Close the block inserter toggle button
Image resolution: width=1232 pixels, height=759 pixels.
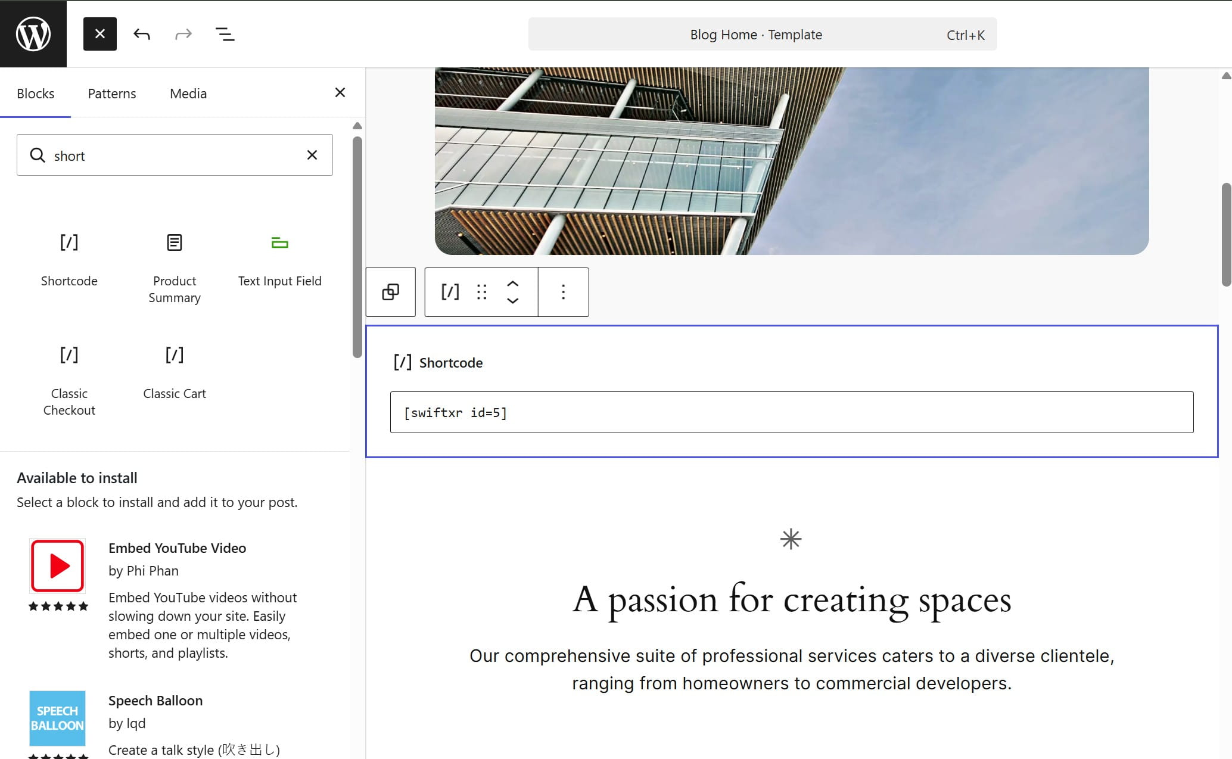point(100,34)
